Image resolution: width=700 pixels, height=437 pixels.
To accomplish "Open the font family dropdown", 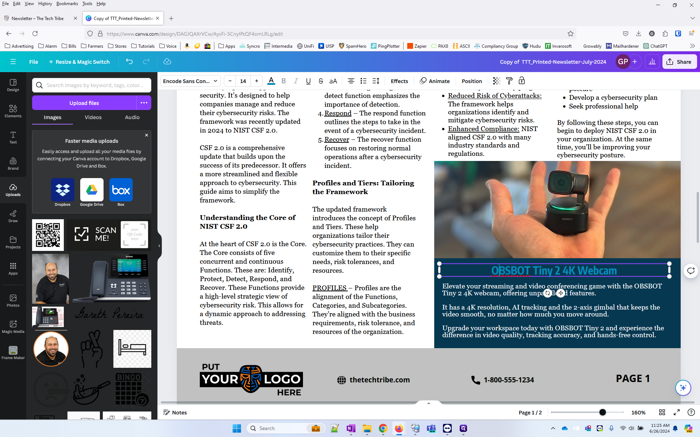I will (x=190, y=81).
